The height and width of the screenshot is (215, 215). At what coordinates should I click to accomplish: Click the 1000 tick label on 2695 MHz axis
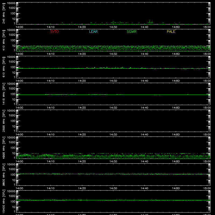point(12,116)
